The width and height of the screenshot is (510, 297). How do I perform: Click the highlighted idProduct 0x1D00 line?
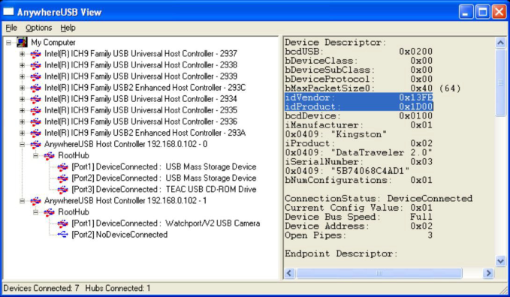click(x=359, y=106)
